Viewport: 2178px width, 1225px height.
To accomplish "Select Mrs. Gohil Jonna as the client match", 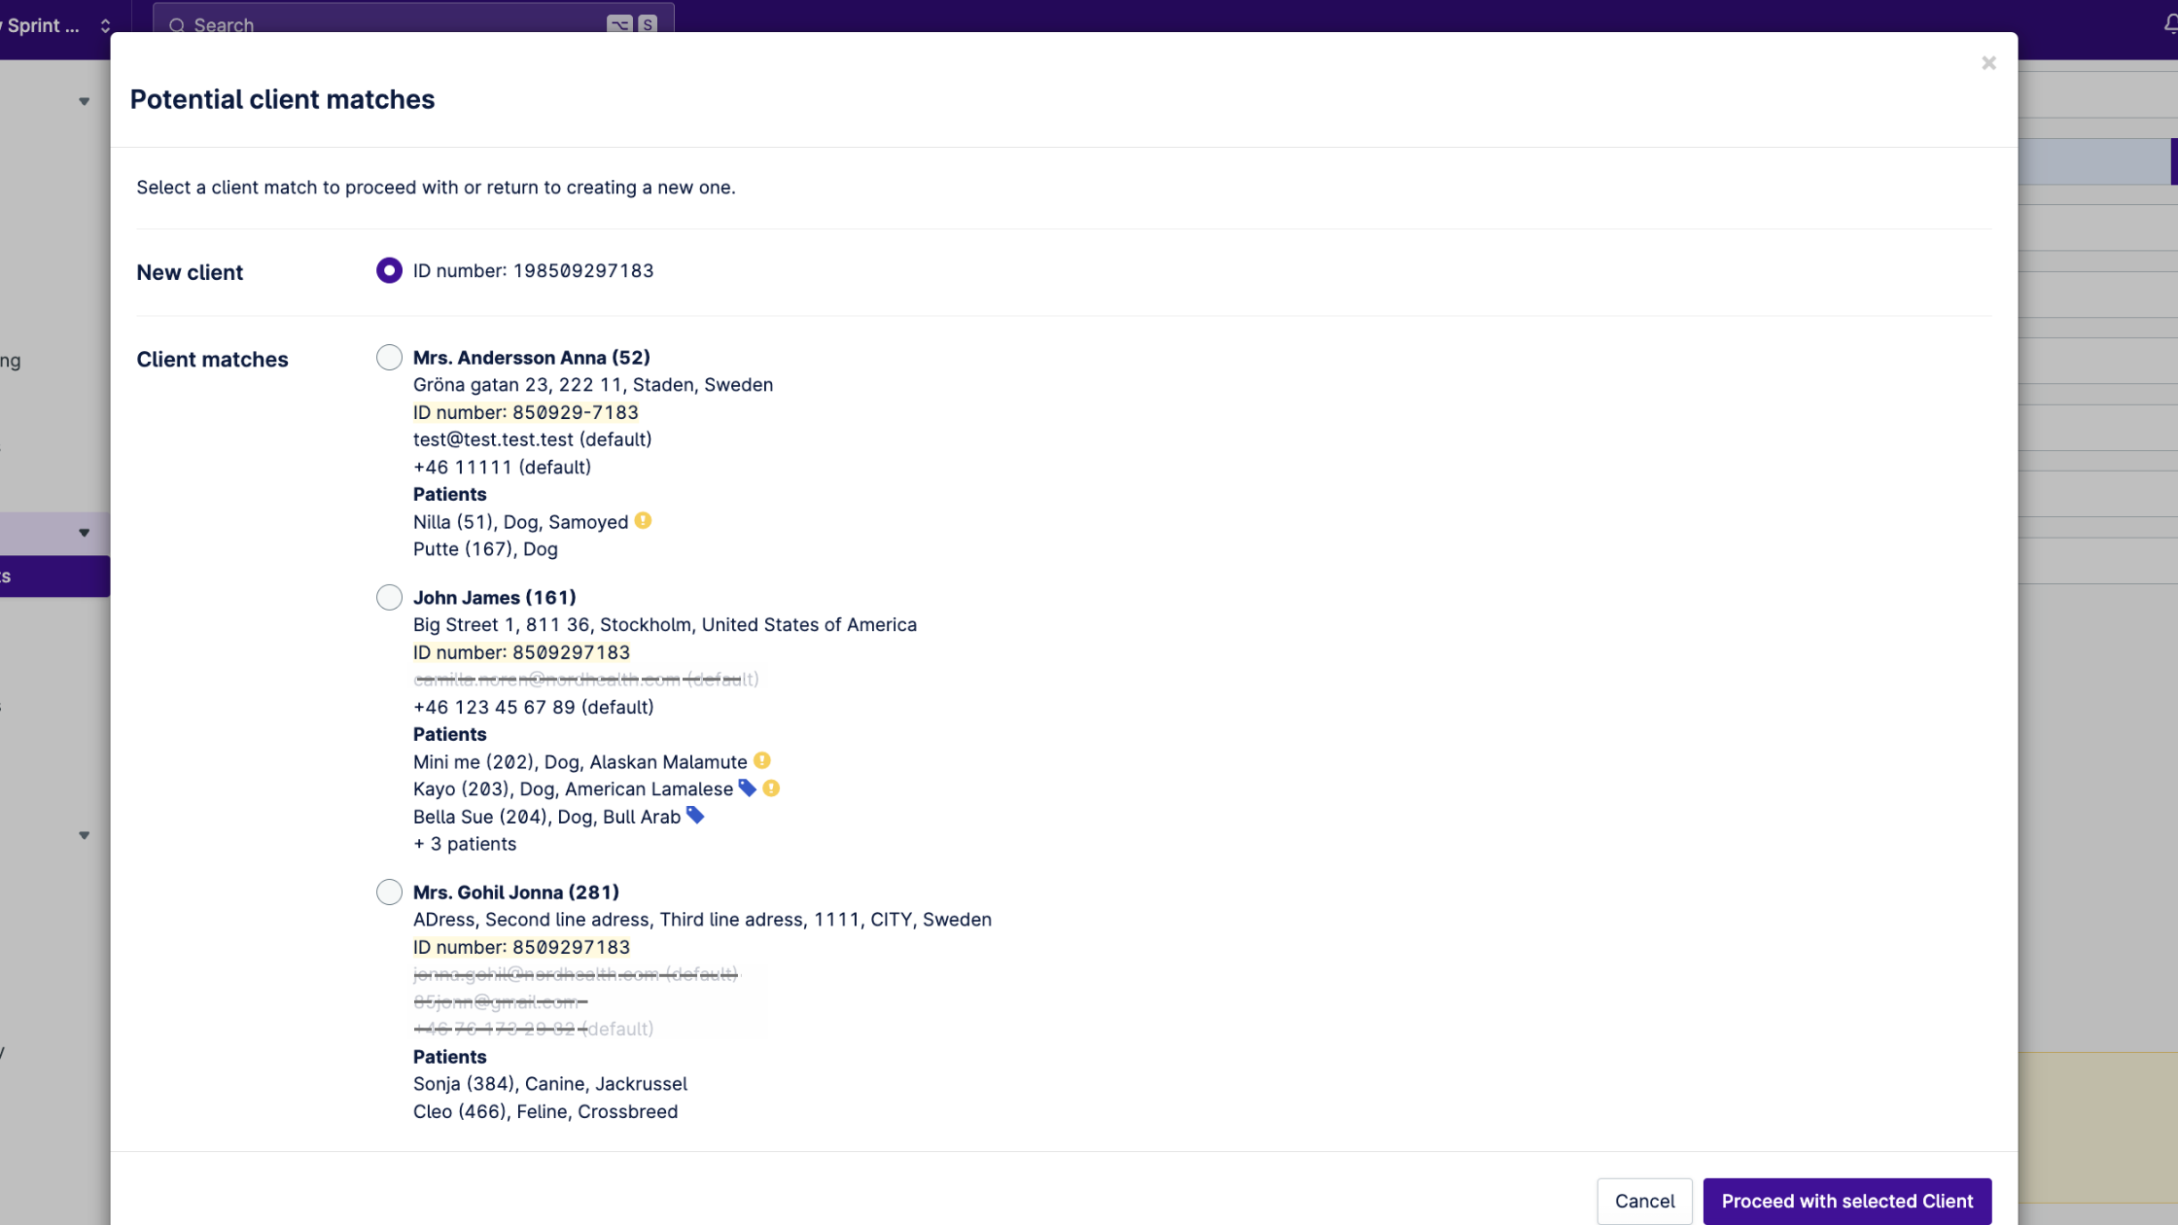I will coord(389,892).
